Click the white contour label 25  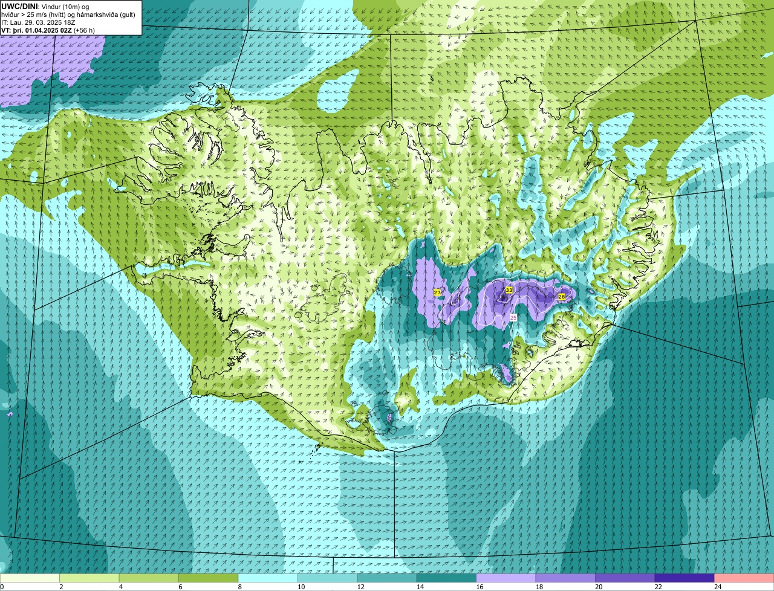point(513,317)
